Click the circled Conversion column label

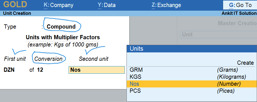(48, 59)
